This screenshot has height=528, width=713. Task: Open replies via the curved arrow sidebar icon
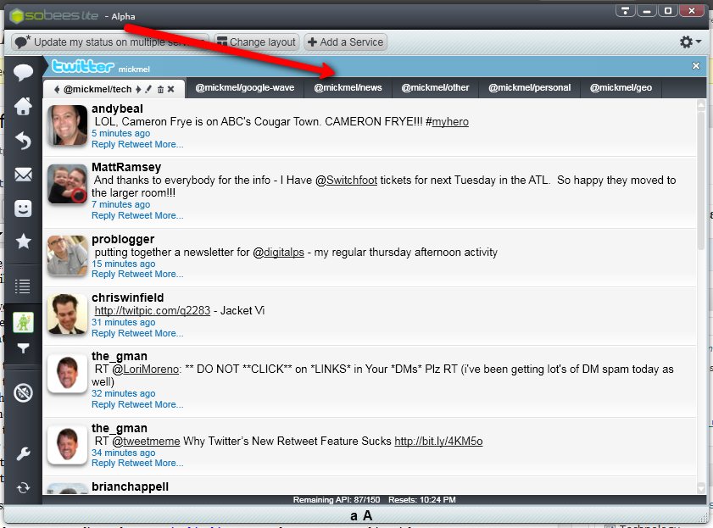point(23,141)
